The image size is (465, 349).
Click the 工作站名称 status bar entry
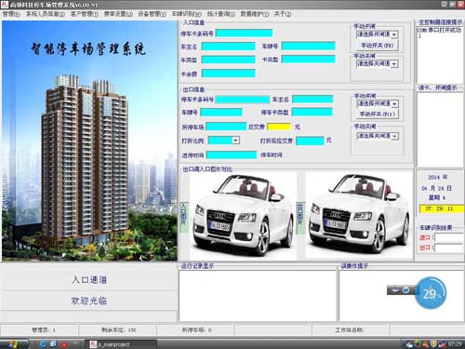point(350,330)
